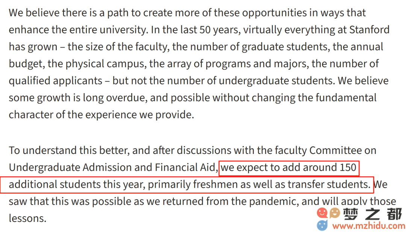Click the words "qualified applicants"
This screenshot has height=232, width=406.
(x=55, y=81)
